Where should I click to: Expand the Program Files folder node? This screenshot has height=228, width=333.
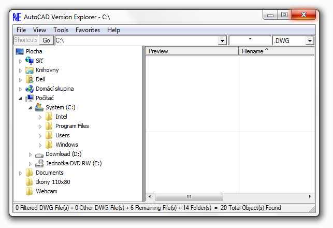click(x=40, y=126)
